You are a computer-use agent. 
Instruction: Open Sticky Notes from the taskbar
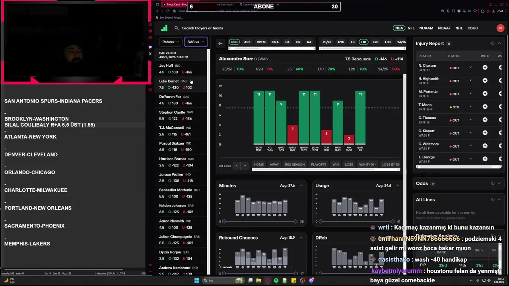(294, 280)
